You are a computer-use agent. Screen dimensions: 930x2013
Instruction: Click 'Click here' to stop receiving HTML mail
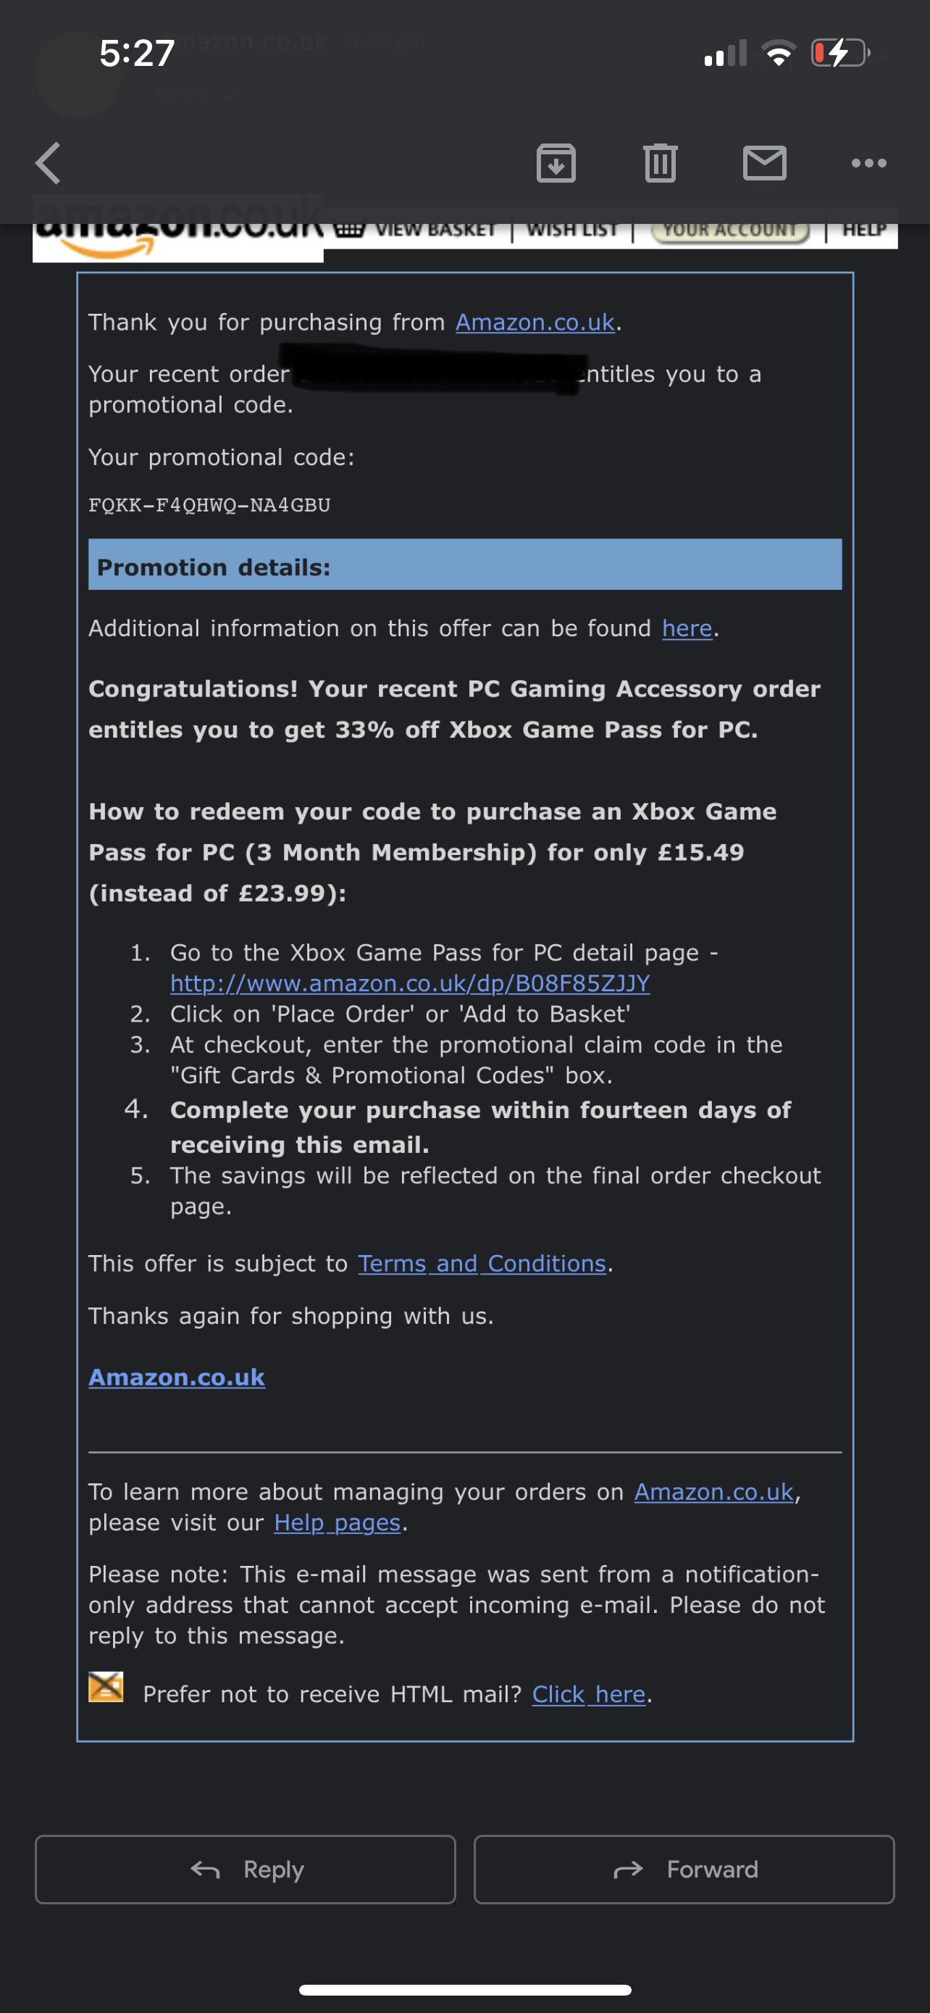coord(590,1693)
